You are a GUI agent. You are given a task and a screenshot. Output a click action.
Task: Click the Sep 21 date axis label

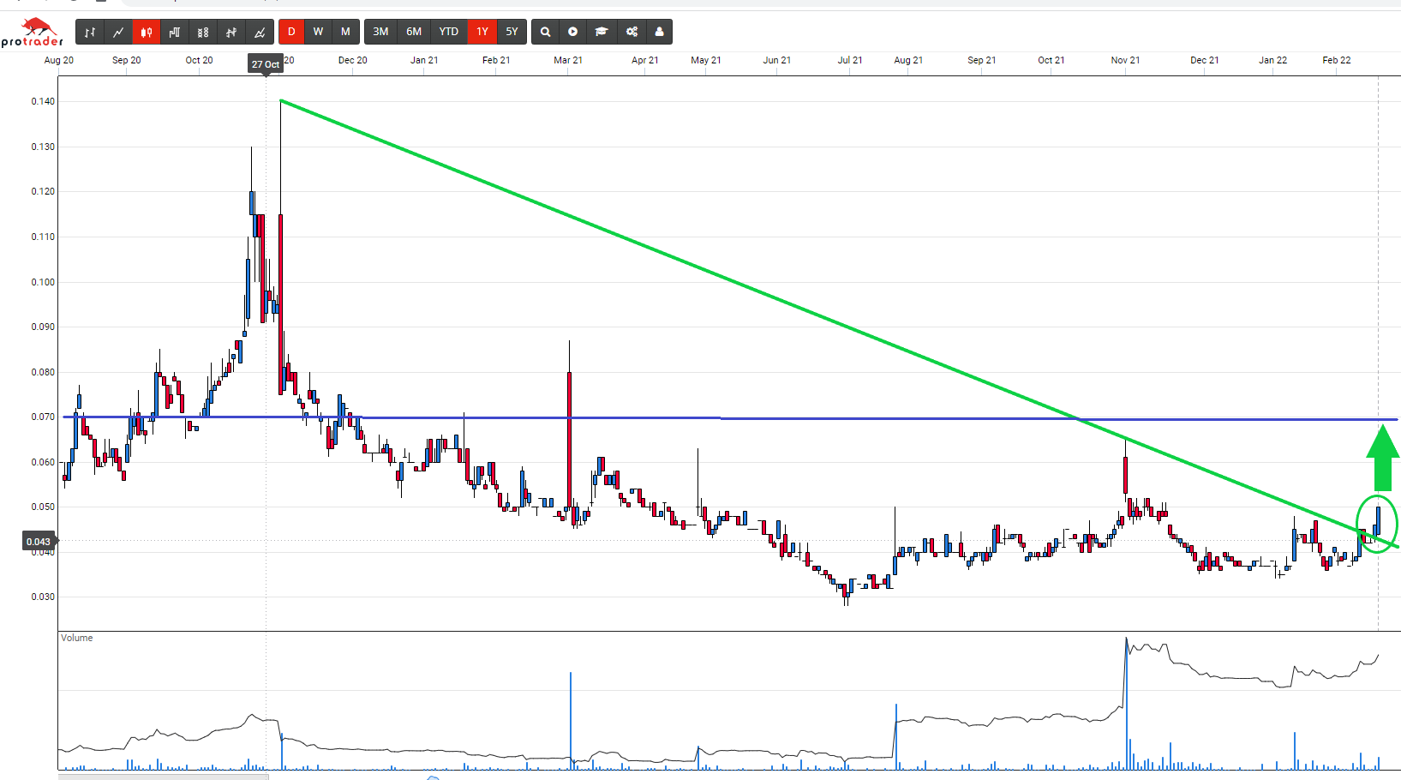(982, 60)
